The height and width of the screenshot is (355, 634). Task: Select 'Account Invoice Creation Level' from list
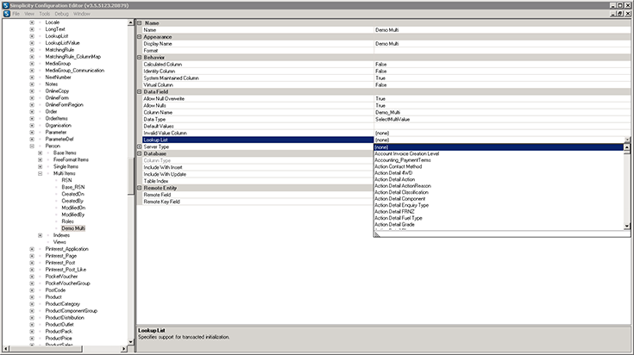tap(407, 154)
